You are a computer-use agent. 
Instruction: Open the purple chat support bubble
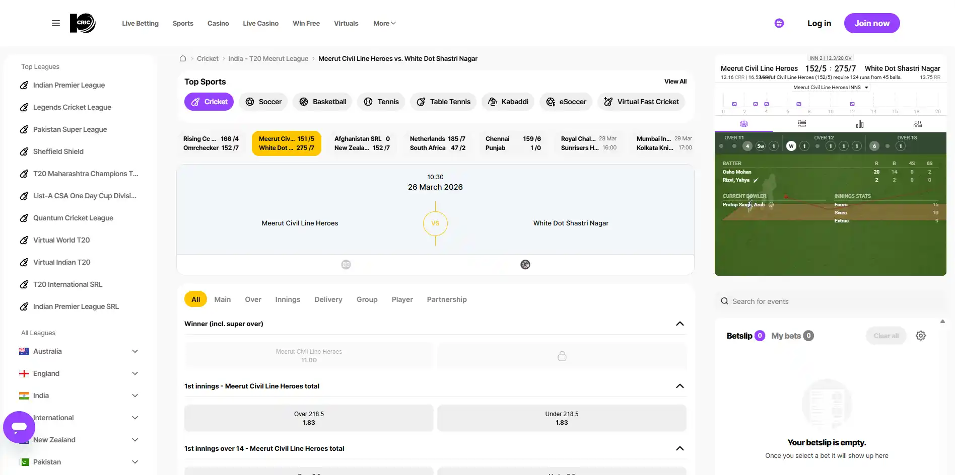coord(19,427)
